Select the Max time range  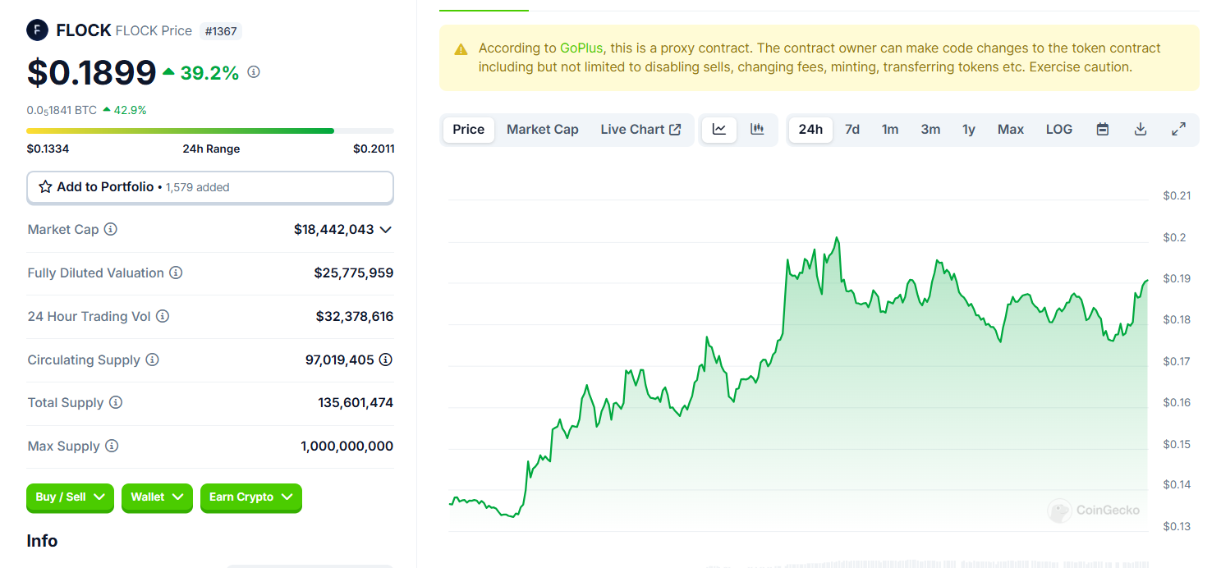click(x=1011, y=130)
